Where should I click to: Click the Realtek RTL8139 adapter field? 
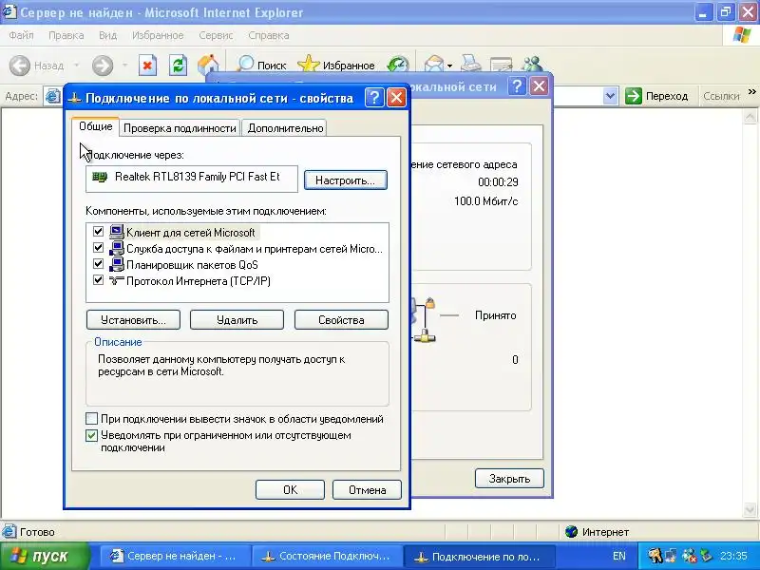(x=192, y=179)
